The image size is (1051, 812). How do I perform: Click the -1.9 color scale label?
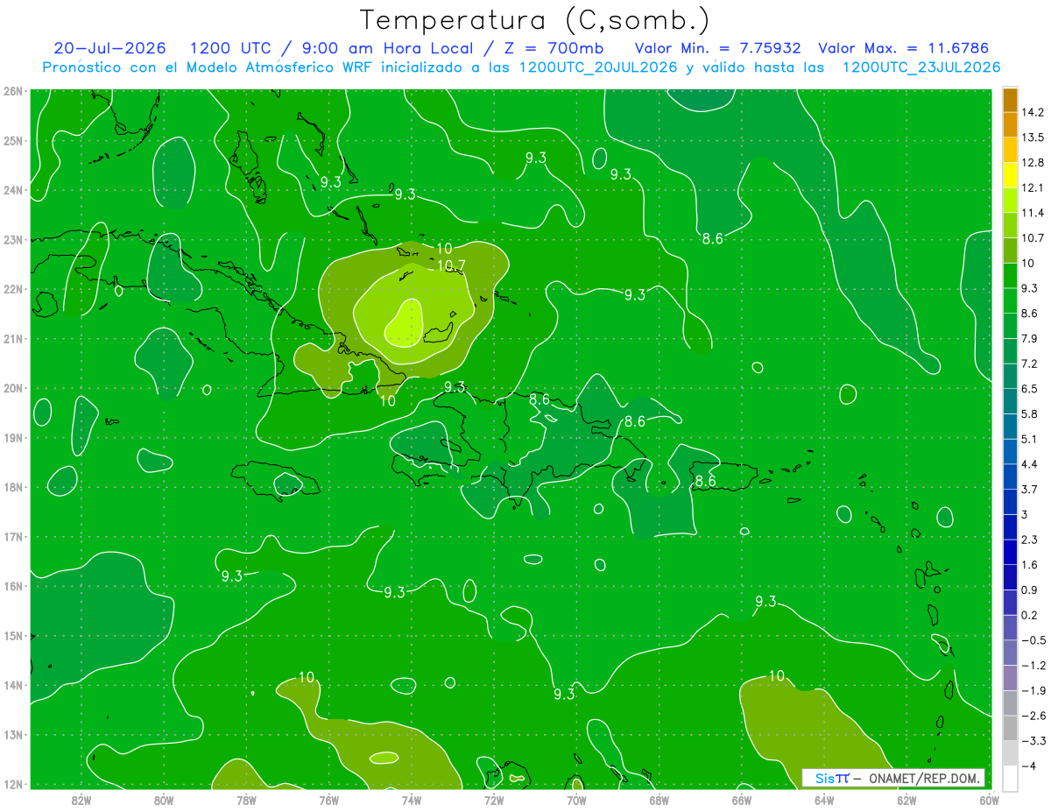pyautogui.click(x=1033, y=690)
